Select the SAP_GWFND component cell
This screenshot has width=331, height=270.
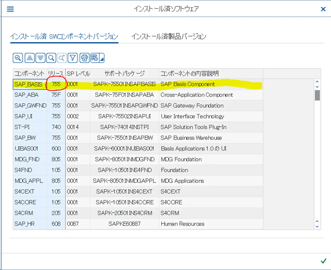pyautogui.click(x=30, y=106)
